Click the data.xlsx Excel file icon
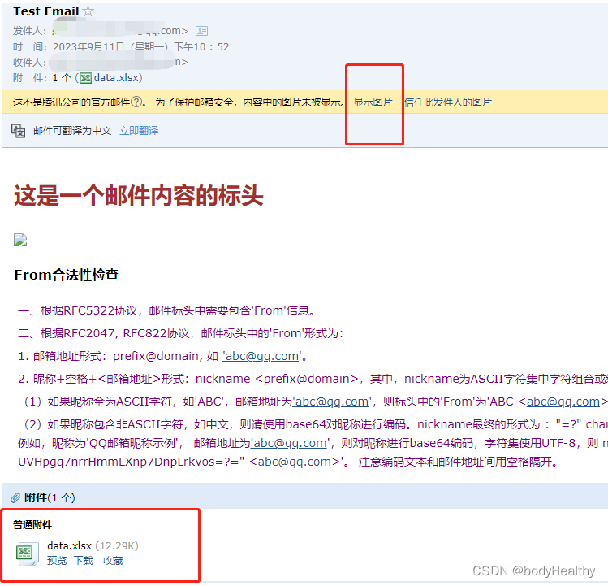The width and height of the screenshot is (608, 586). coord(27,554)
